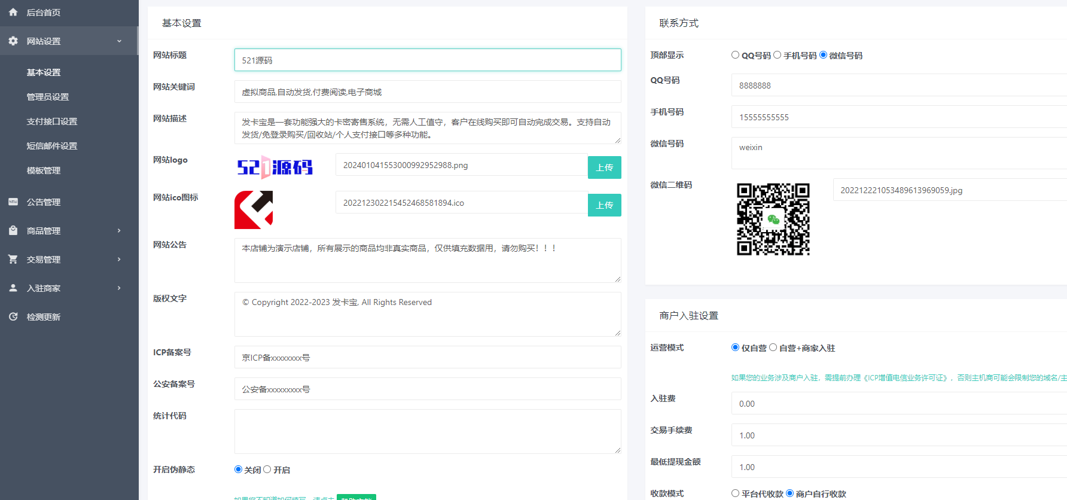1067x500 pixels.
Task: Expand the 交易管理 submenu arrow
Action: pos(119,259)
